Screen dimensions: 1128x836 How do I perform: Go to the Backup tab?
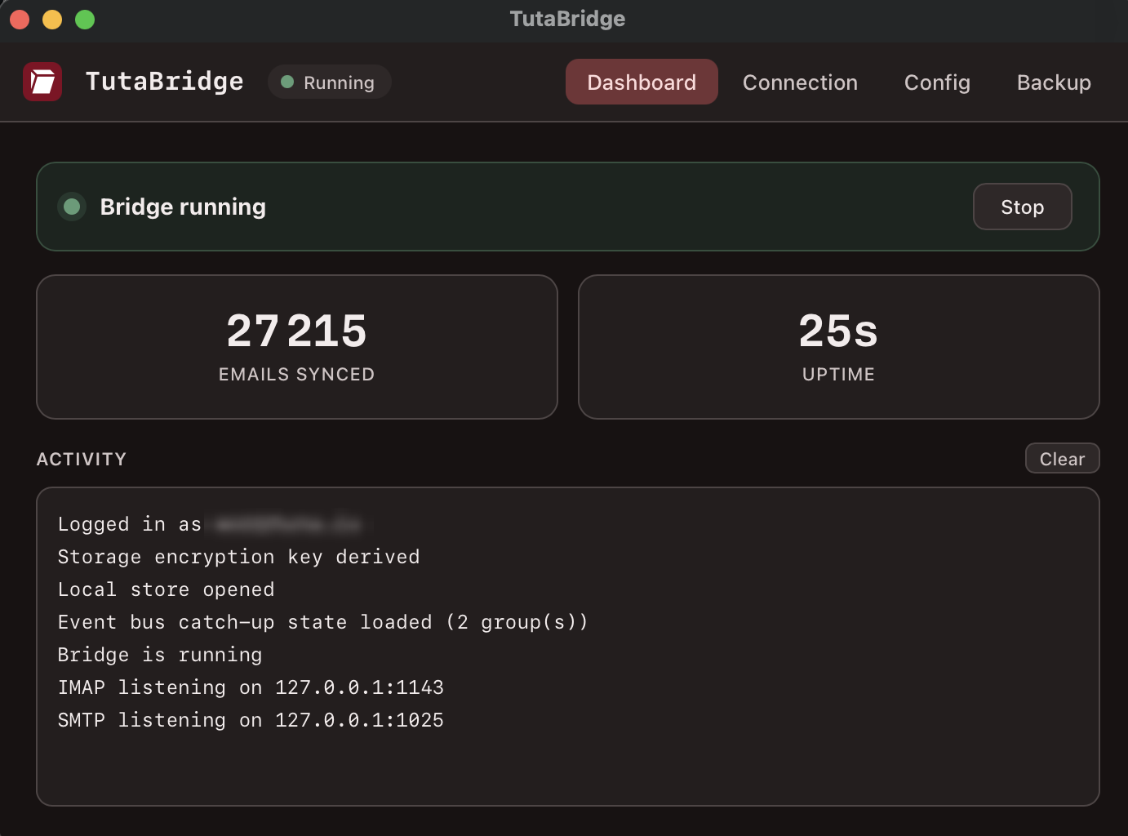pyautogui.click(x=1054, y=82)
